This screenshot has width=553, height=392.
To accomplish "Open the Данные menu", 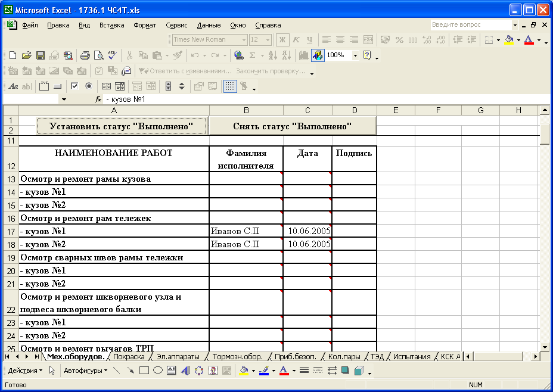I will click(209, 25).
